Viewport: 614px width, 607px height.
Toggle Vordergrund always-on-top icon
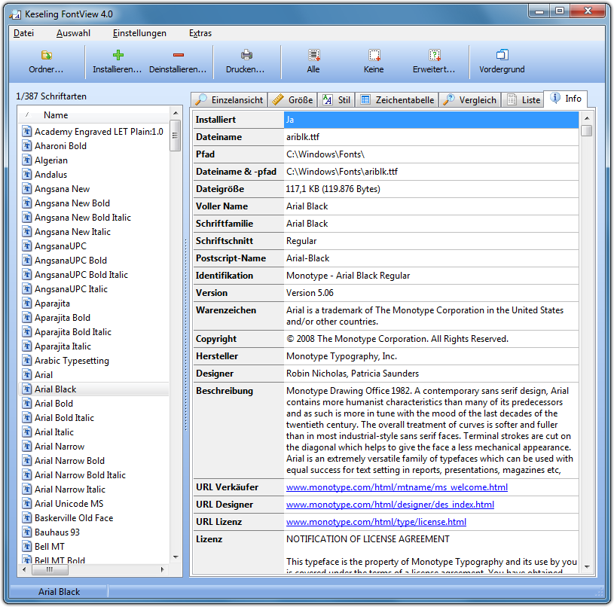tap(502, 55)
